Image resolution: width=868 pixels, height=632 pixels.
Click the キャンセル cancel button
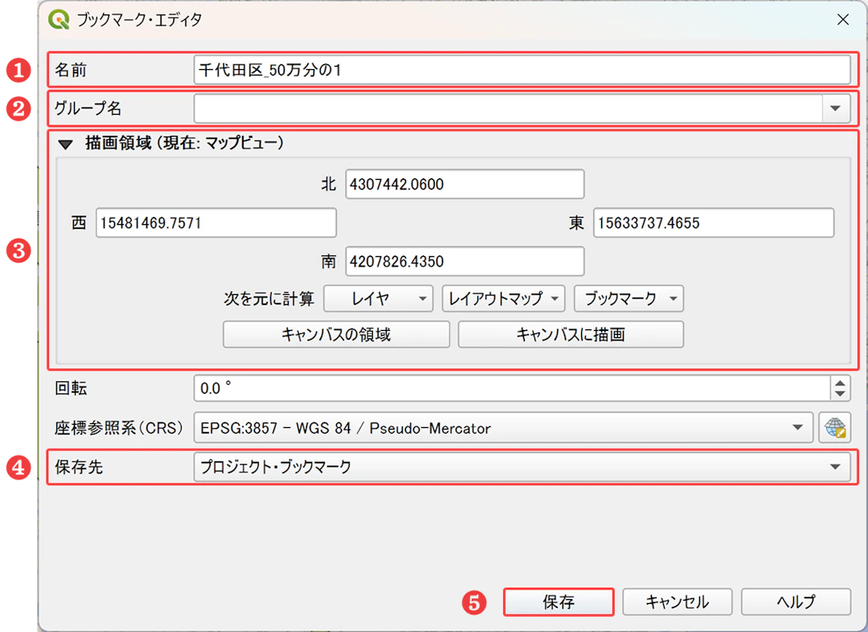pyautogui.click(x=677, y=601)
